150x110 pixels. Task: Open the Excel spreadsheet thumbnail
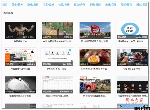(x=57, y=85)
